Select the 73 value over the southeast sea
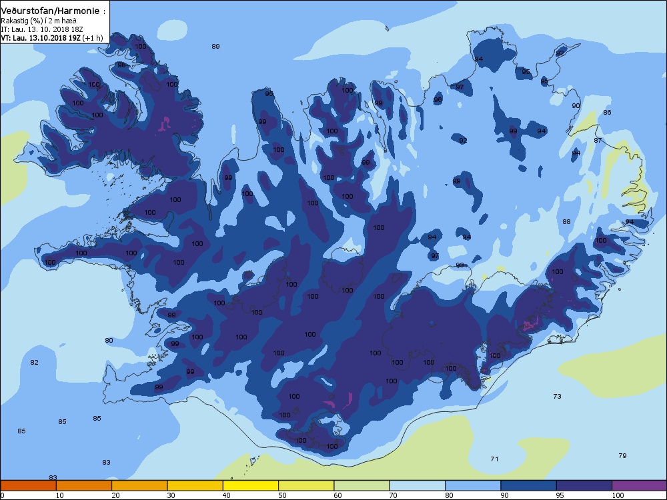Viewport: 667px width, 500px height. 557,396
